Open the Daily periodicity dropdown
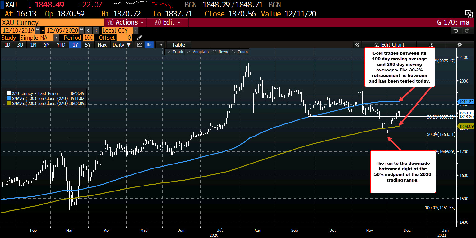 click(122, 45)
